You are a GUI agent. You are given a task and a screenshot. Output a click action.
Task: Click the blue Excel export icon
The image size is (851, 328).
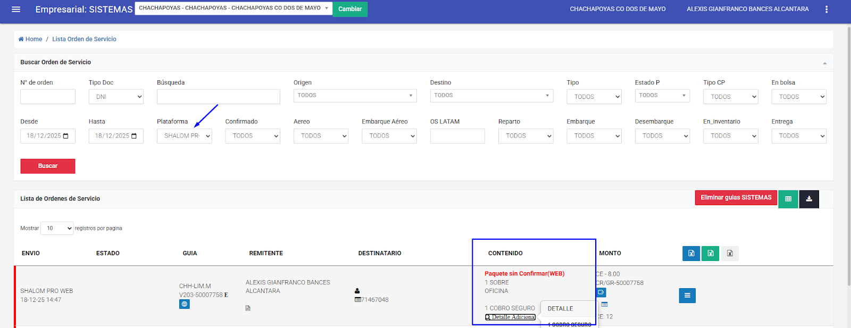pyautogui.click(x=691, y=253)
